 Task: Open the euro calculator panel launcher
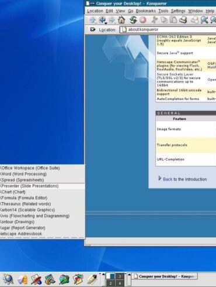coord(50,279)
